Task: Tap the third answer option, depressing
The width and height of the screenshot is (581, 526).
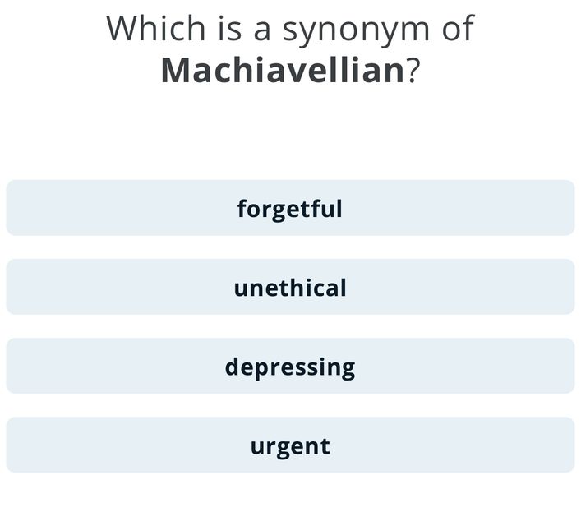Action: point(290,367)
